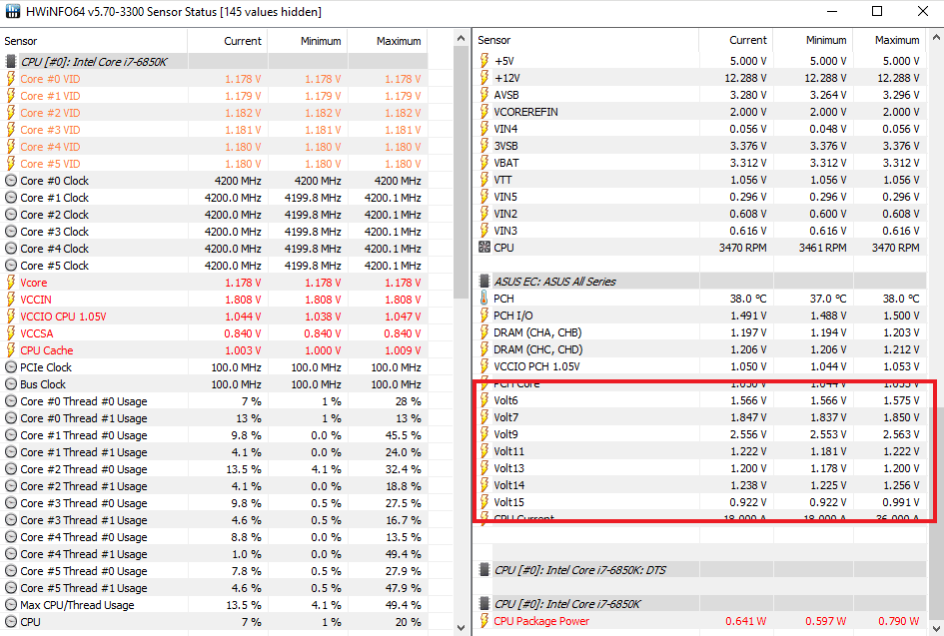The height and width of the screenshot is (636, 944).
Task: Click the lightning icon beside DRAM (CHA, CHB)
Action: tap(484, 332)
